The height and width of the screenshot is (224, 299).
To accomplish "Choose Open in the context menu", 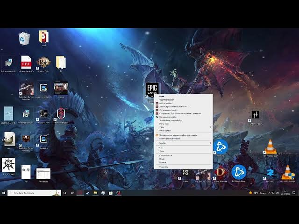I will (x=162, y=97).
